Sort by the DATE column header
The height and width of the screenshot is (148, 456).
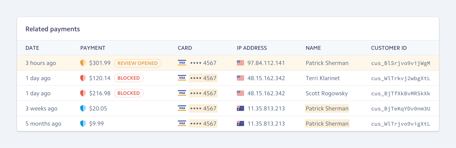click(32, 48)
